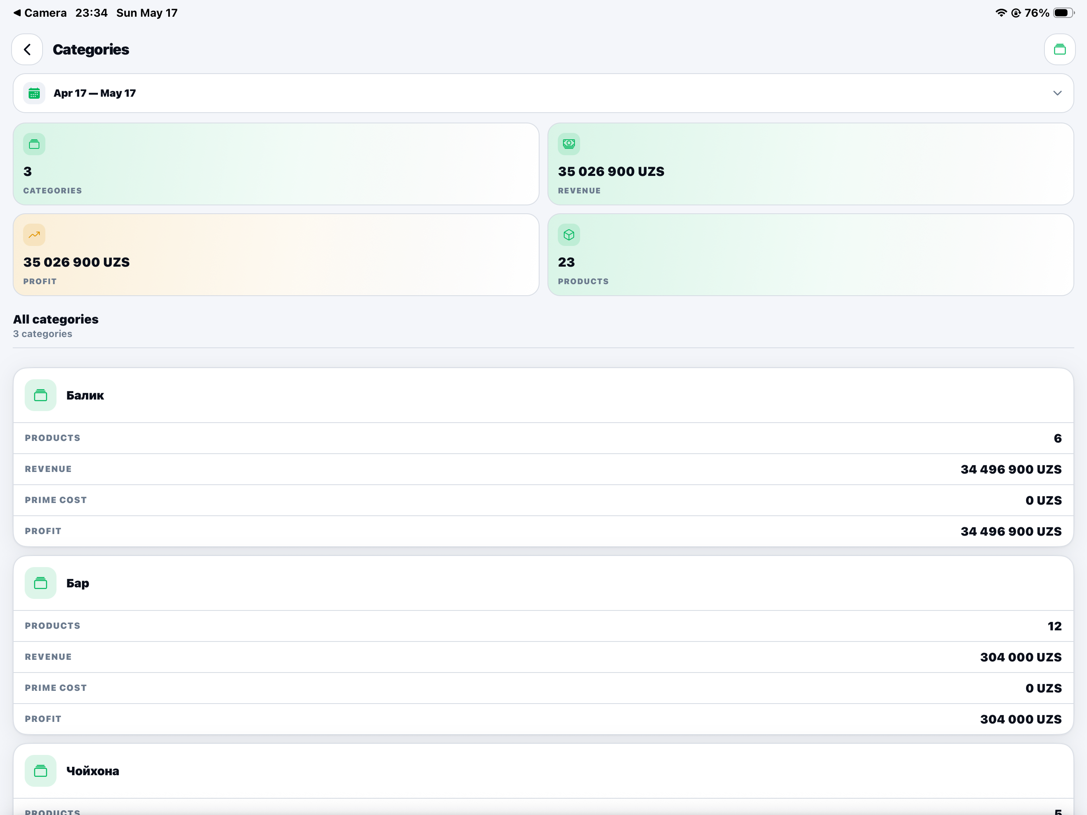1087x815 pixels.
Task: Click the Балик PRODUCTS label
Action: click(53, 438)
